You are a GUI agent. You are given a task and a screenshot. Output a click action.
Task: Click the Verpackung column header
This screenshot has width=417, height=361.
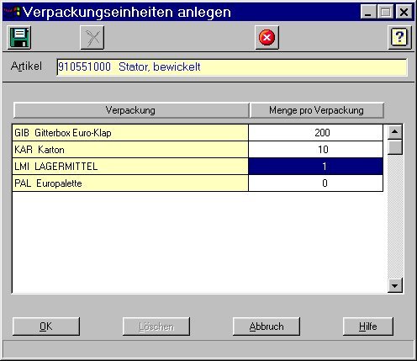131,110
